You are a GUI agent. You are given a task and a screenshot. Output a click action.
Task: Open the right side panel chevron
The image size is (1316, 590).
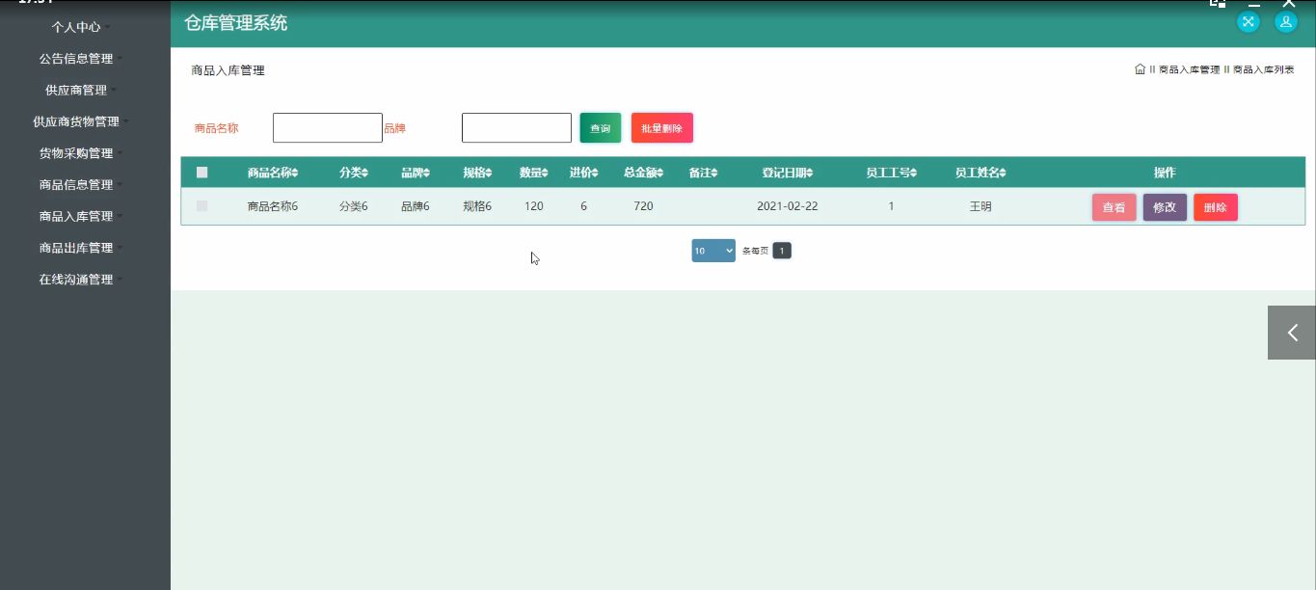(x=1292, y=333)
